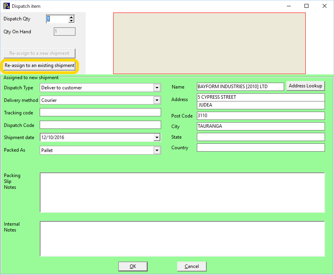Open the Dispatch Type dropdown arrow

(157, 88)
